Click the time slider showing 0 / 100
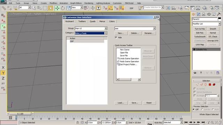 [x=20, y=114]
